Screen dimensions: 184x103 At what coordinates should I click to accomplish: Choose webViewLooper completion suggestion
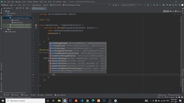point(78,48)
